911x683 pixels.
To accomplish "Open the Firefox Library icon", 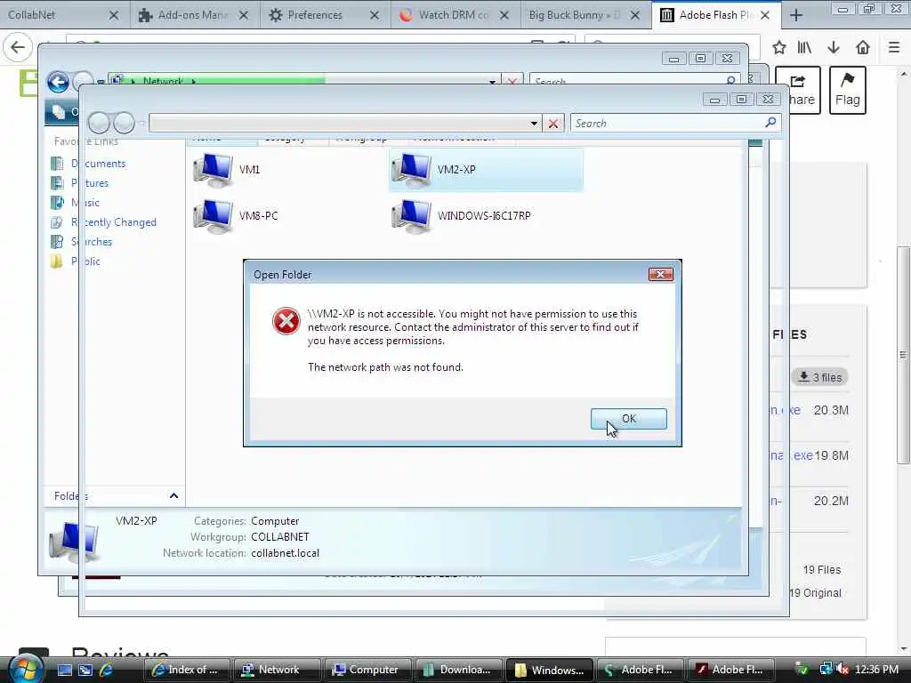I will click(804, 48).
